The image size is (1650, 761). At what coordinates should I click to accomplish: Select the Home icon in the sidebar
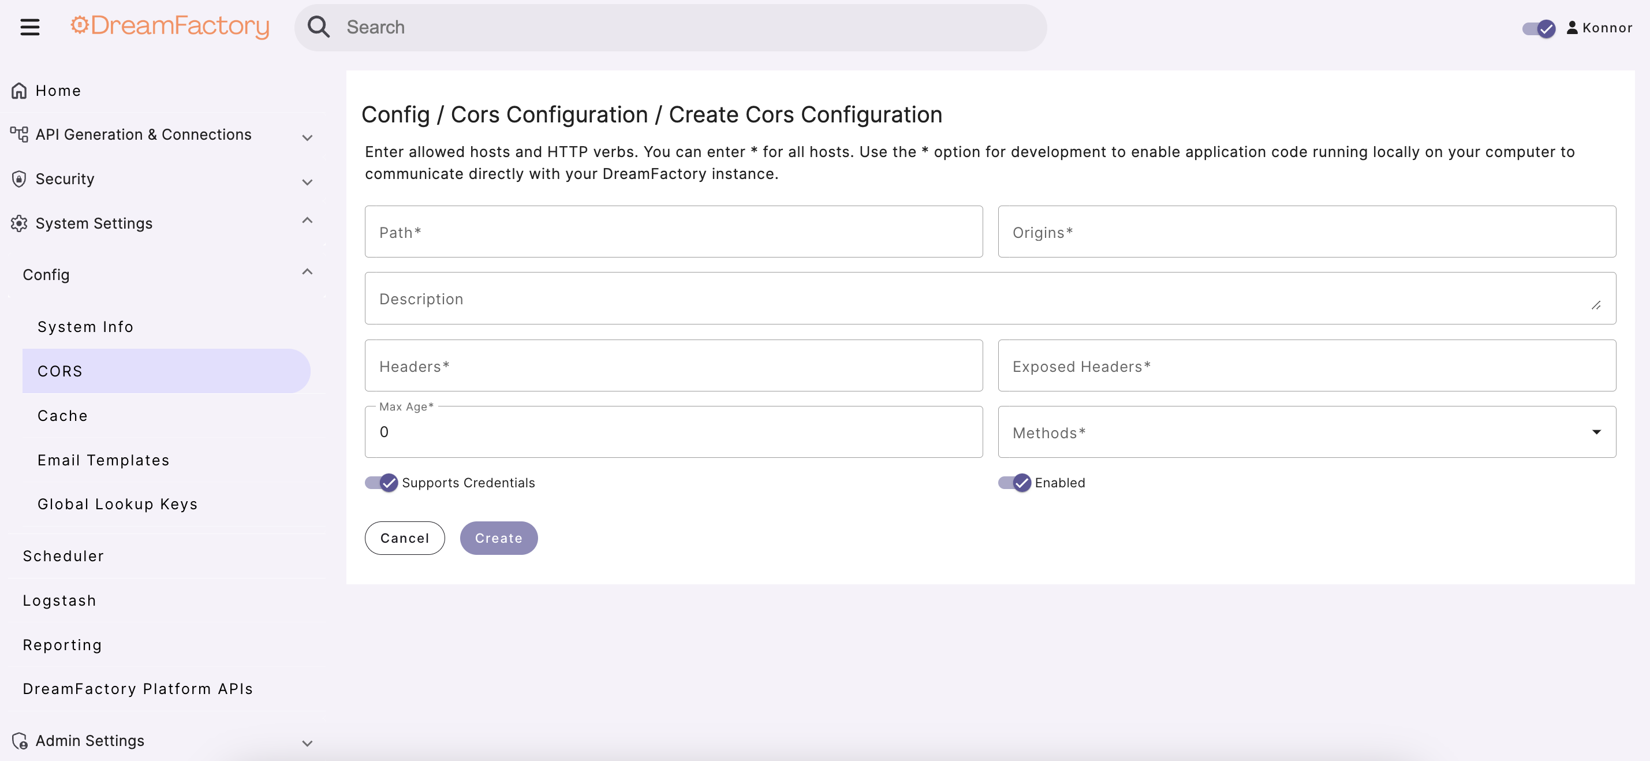(18, 89)
